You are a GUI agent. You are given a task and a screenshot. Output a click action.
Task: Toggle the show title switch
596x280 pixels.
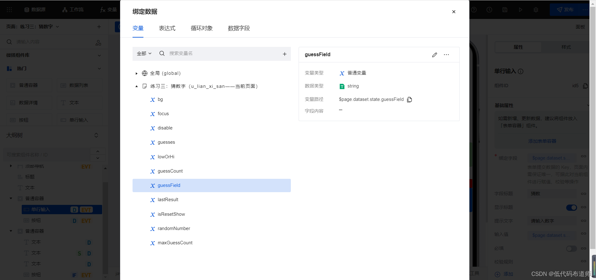(571, 207)
